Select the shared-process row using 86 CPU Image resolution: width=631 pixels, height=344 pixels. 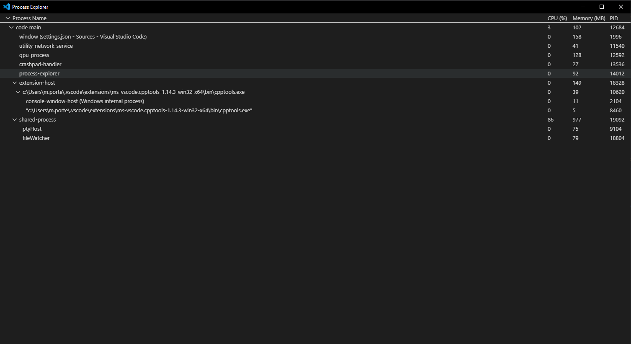coord(37,119)
